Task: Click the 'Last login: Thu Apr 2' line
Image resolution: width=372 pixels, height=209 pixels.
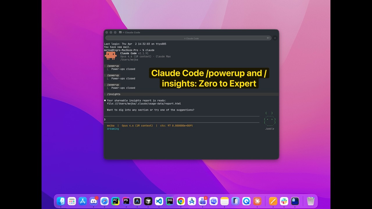Action: click(135, 44)
